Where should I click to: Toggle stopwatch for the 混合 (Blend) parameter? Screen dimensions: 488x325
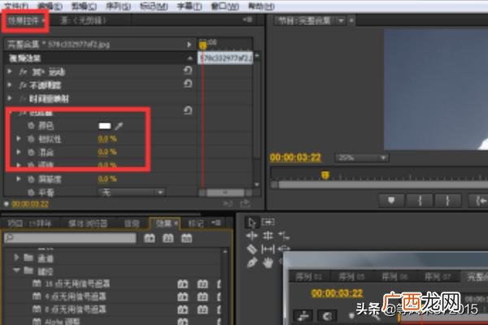click(31, 152)
